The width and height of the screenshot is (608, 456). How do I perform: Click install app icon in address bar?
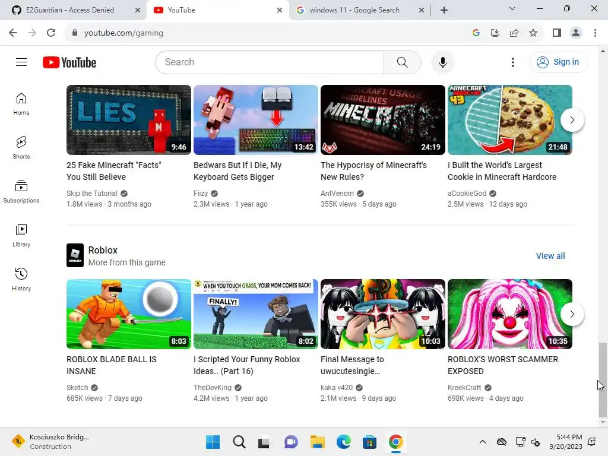(x=495, y=33)
